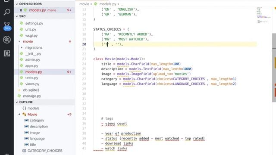
Task: Click line number 23 in gutter
Action: (84, 59)
